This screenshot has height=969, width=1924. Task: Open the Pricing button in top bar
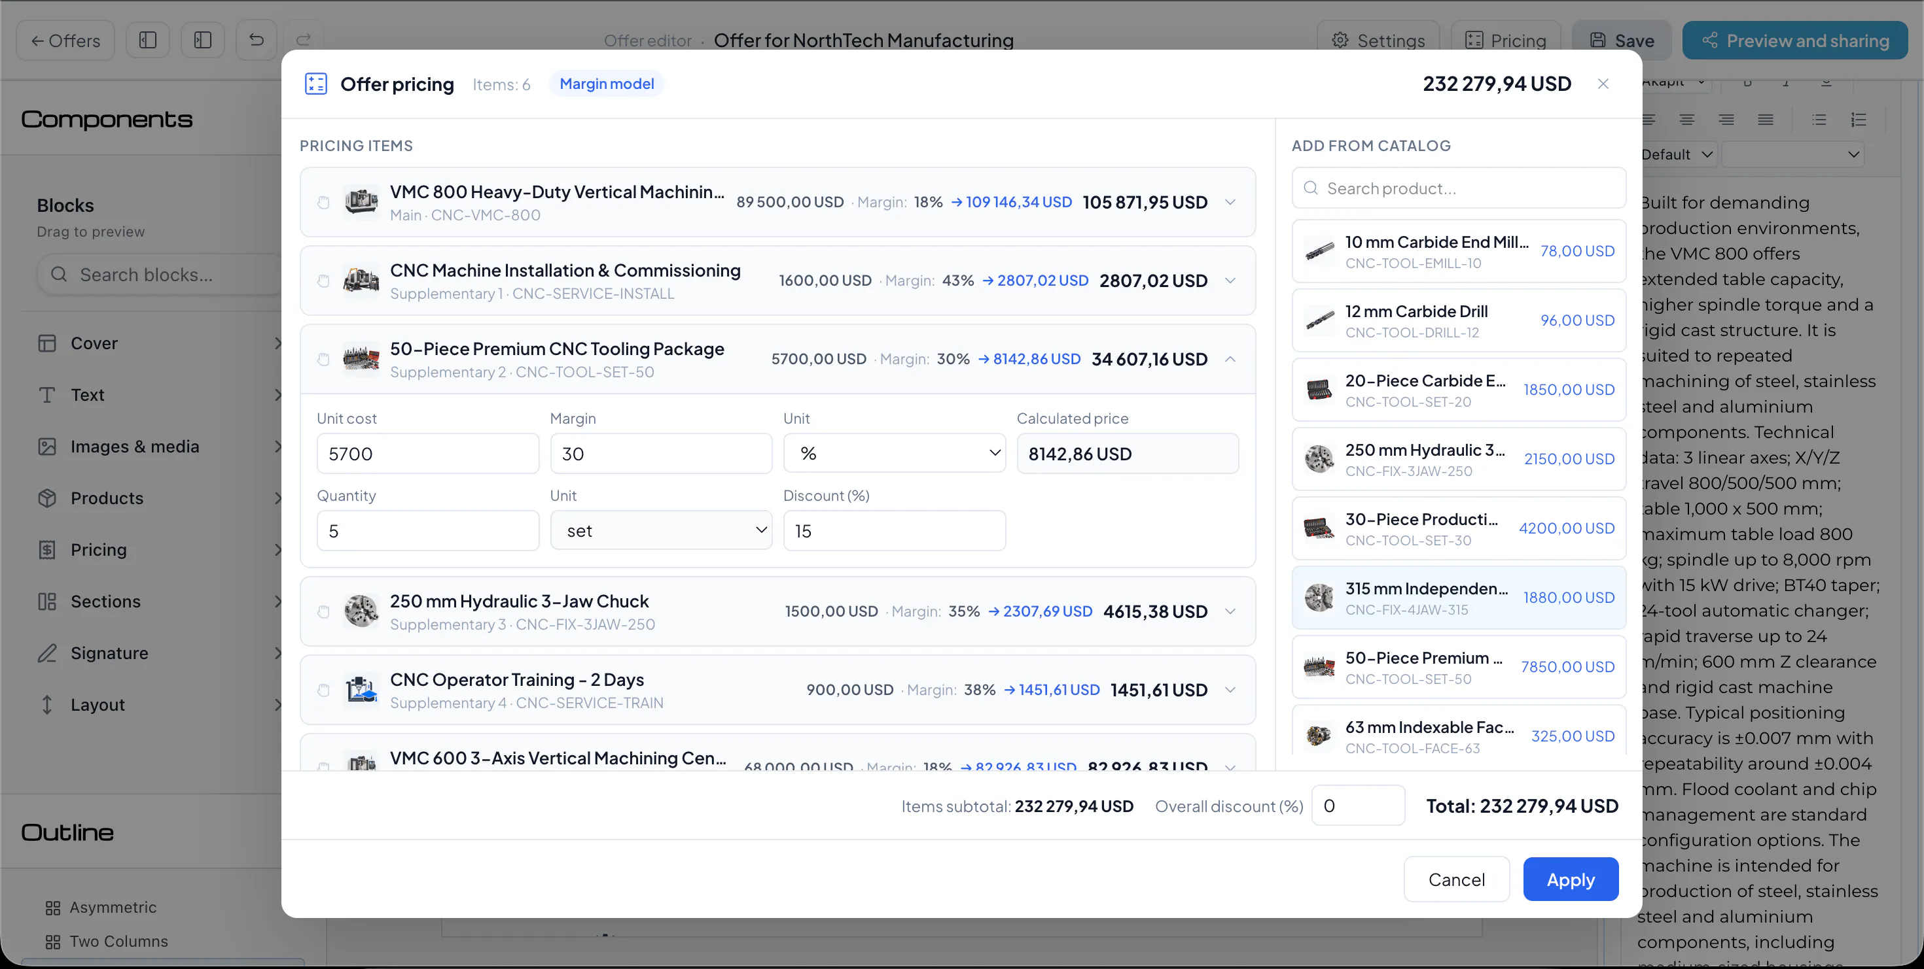[1506, 41]
